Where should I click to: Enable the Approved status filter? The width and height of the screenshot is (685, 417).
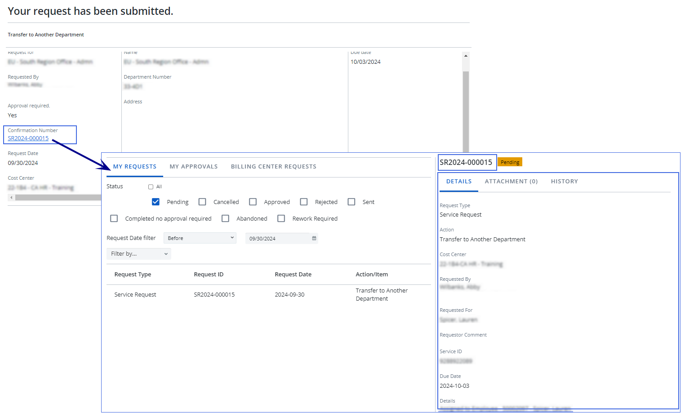point(253,202)
